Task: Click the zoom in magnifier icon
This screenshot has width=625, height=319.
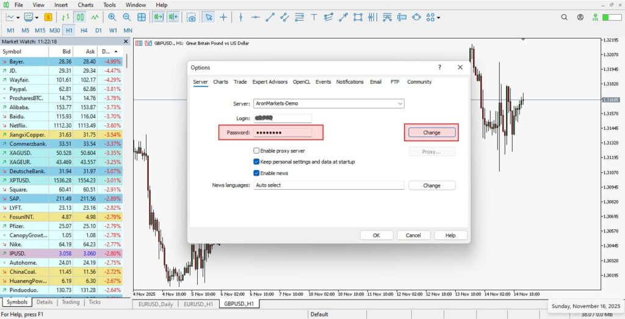Action: (x=112, y=18)
